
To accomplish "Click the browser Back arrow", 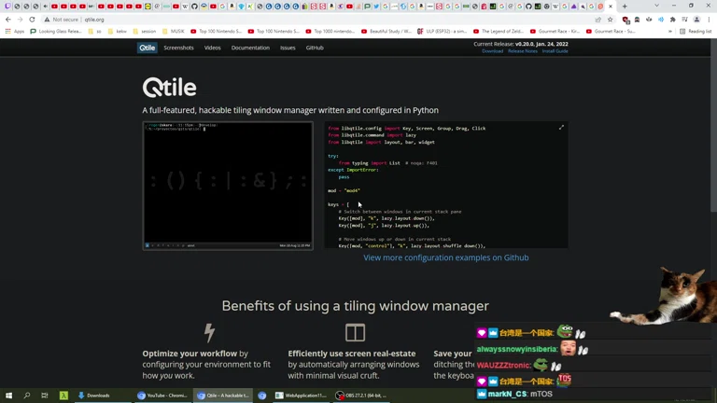I will tap(8, 20).
